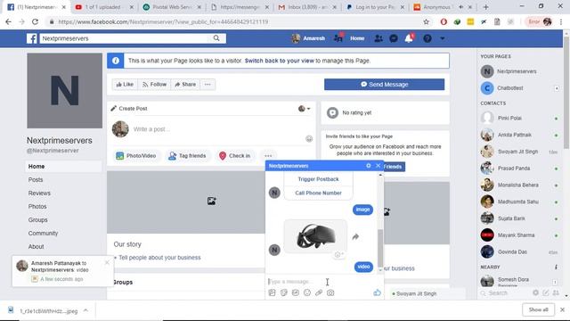The width and height of the screenshot is (570, 321).
Task: Click the Follow button on page
Action: pyautogui.click(x=154, y=85)
